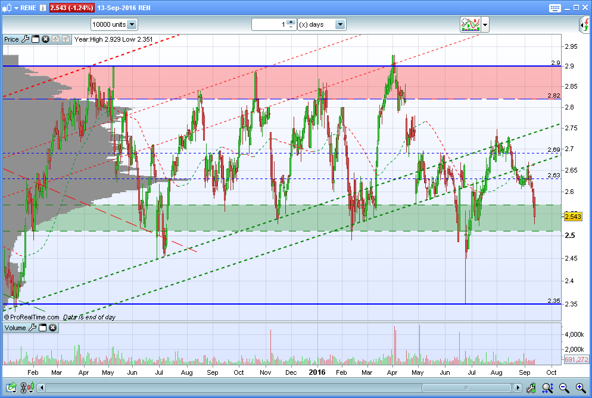The image size is (592, 398).
Task: Click the horizontal scrollbar thumb
Action: [x=466, y=387]
